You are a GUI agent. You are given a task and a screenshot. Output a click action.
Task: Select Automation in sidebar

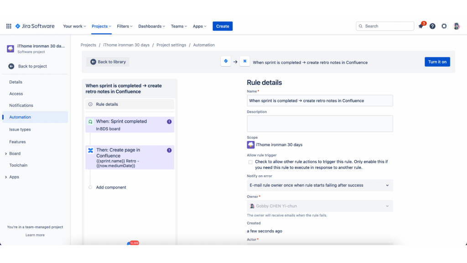click(x=35, y=117)
